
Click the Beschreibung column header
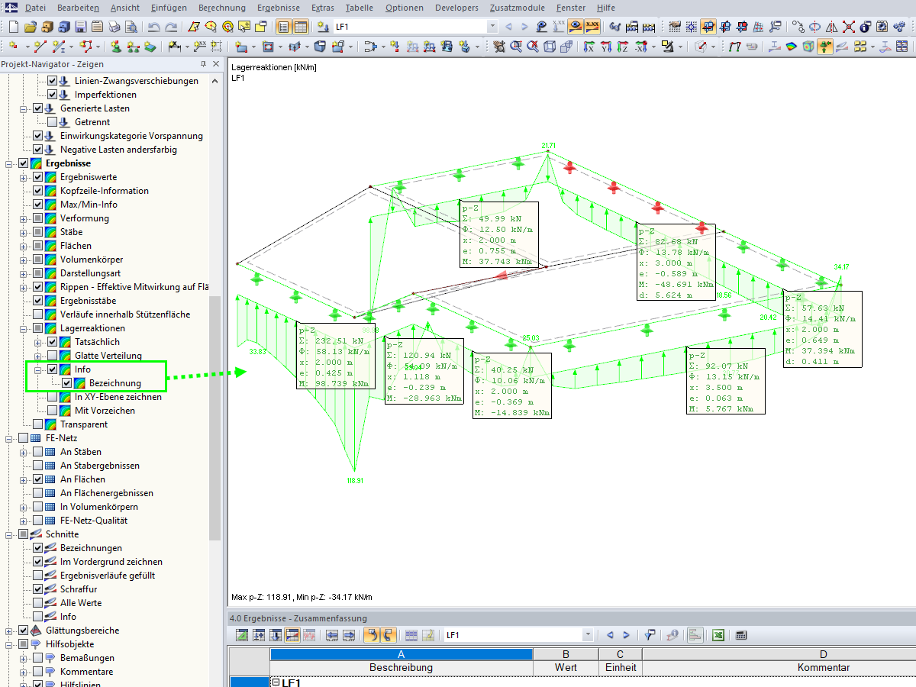click(x=401, y=667)
